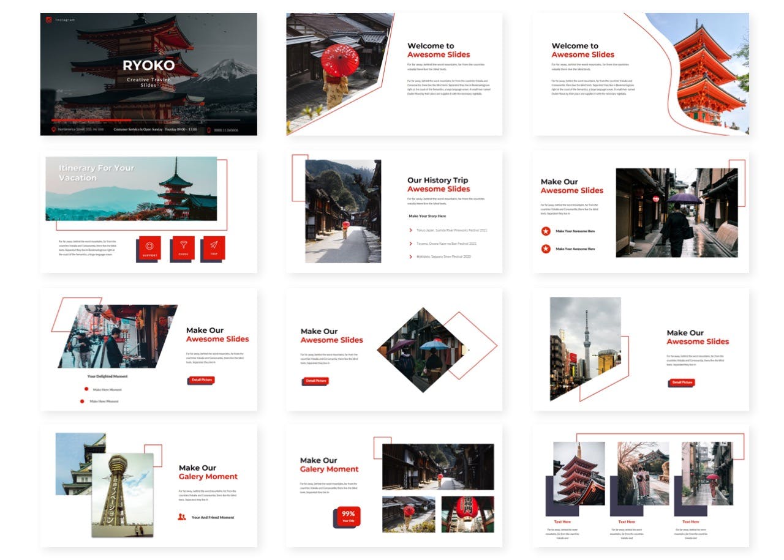This screenshot has height=560, width=784.
Task: Expand the Tokyo Japan festival chevron item
Action: coord(410,230)
